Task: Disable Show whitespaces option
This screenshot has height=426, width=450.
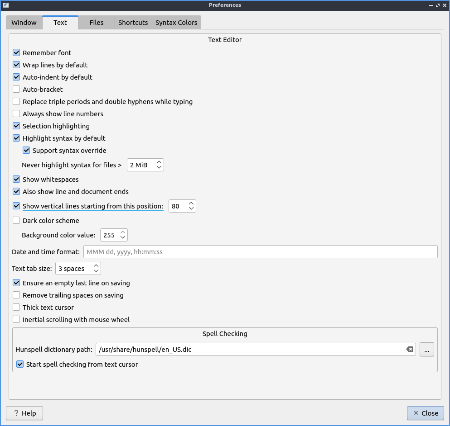Action: click(x=16, y=180)
